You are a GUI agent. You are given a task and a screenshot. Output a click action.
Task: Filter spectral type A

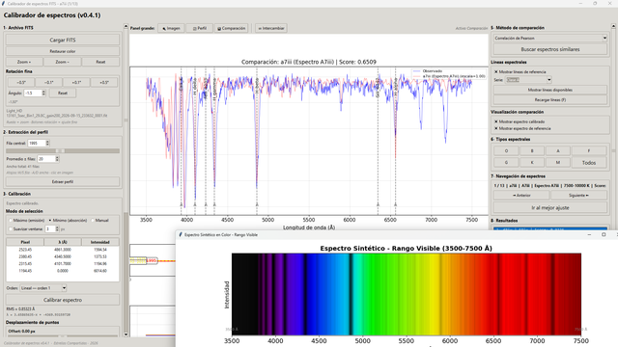point(558,150)
